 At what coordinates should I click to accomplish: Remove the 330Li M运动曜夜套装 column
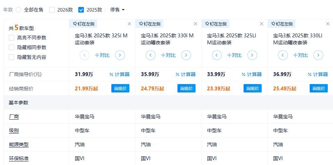(328, 24)
